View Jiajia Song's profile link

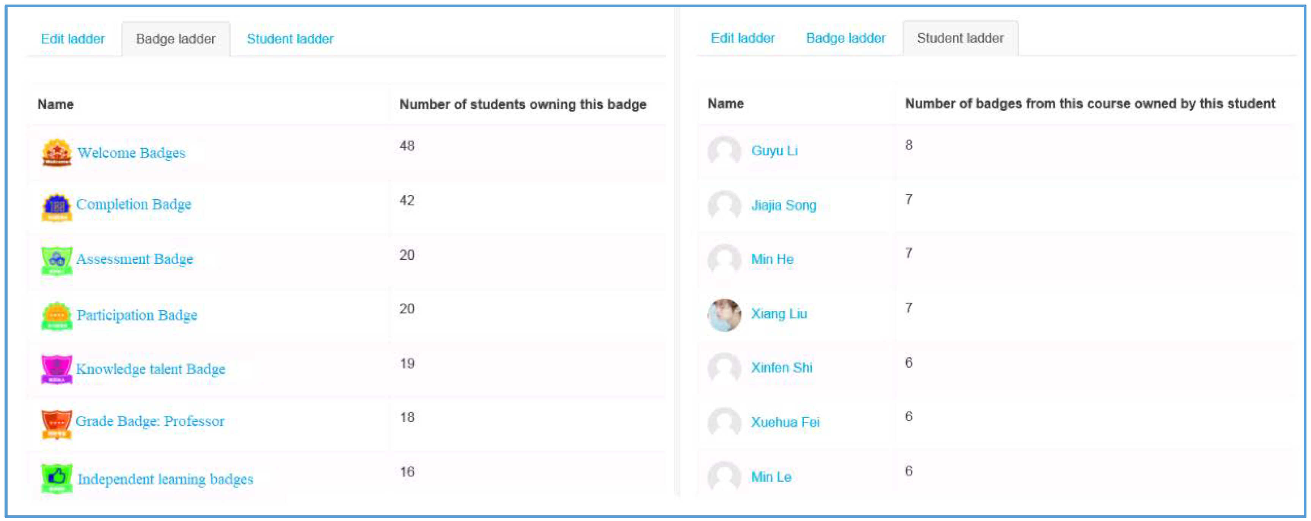[784, 205]
